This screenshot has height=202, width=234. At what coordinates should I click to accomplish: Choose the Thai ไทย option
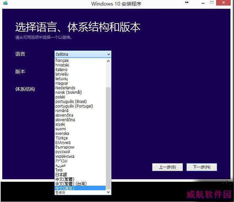80,170
